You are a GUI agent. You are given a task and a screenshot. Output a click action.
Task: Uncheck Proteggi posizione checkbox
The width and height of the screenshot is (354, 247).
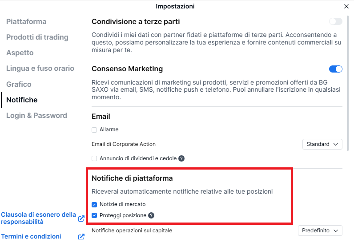pos(94,215)
